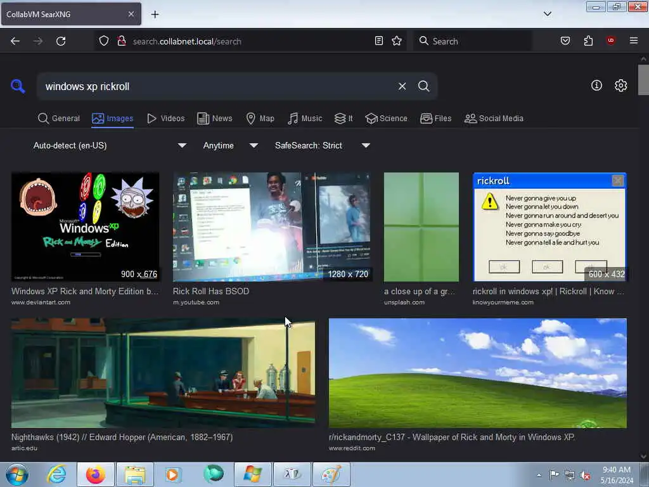The height and width of the screenshot is (487, 649).
Task: List all tabs with the chevron button
Action: tap(547, 14)
